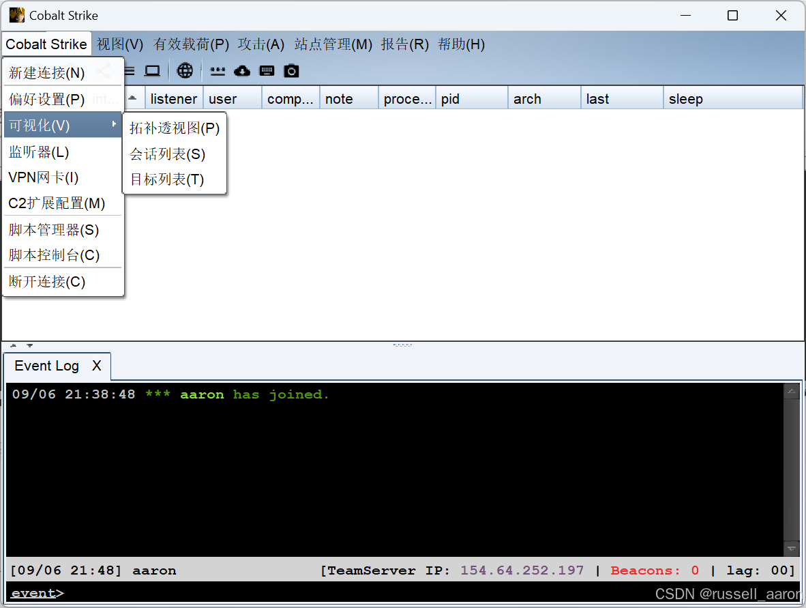Screen dimensions: 806x608
Task: Open the web log globe icon
Action: [184, 70]
